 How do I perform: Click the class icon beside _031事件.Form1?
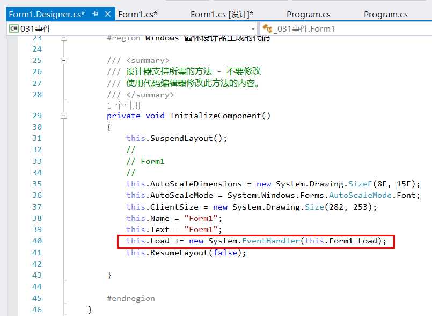coord(267,28)
